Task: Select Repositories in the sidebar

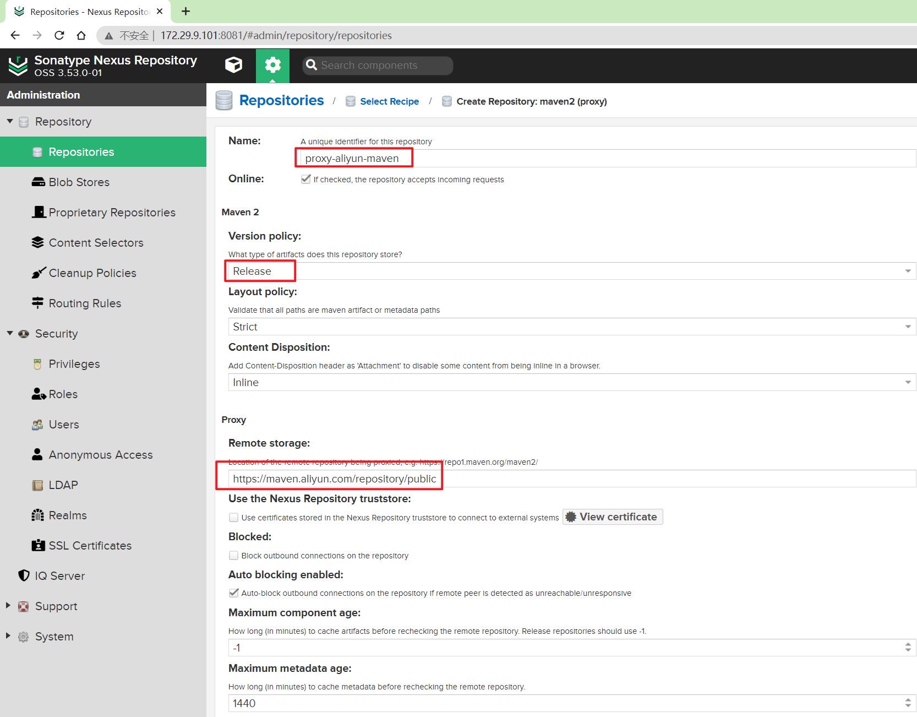Action: (x=103, y=152)
